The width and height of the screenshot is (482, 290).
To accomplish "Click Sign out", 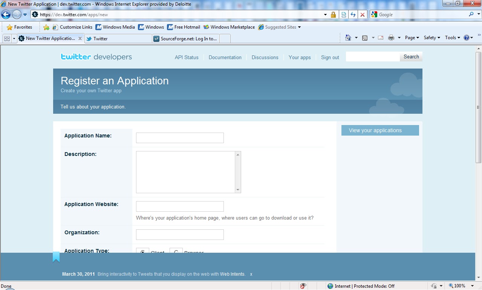I will point(330,57).
